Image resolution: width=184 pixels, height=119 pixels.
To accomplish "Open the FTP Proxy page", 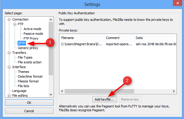I will tap(31, 38).
